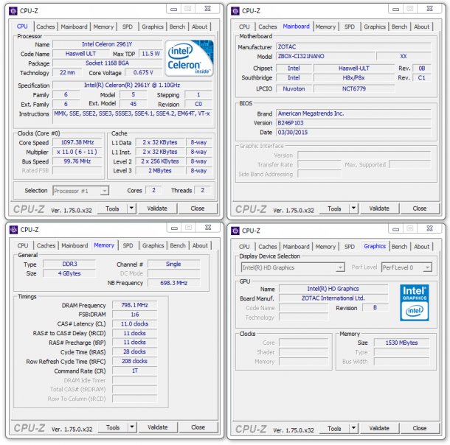This screenshot has width=450, height=445.
Task: Click Validate button in the Mainboard window
Action: click(x=379, y=209)
